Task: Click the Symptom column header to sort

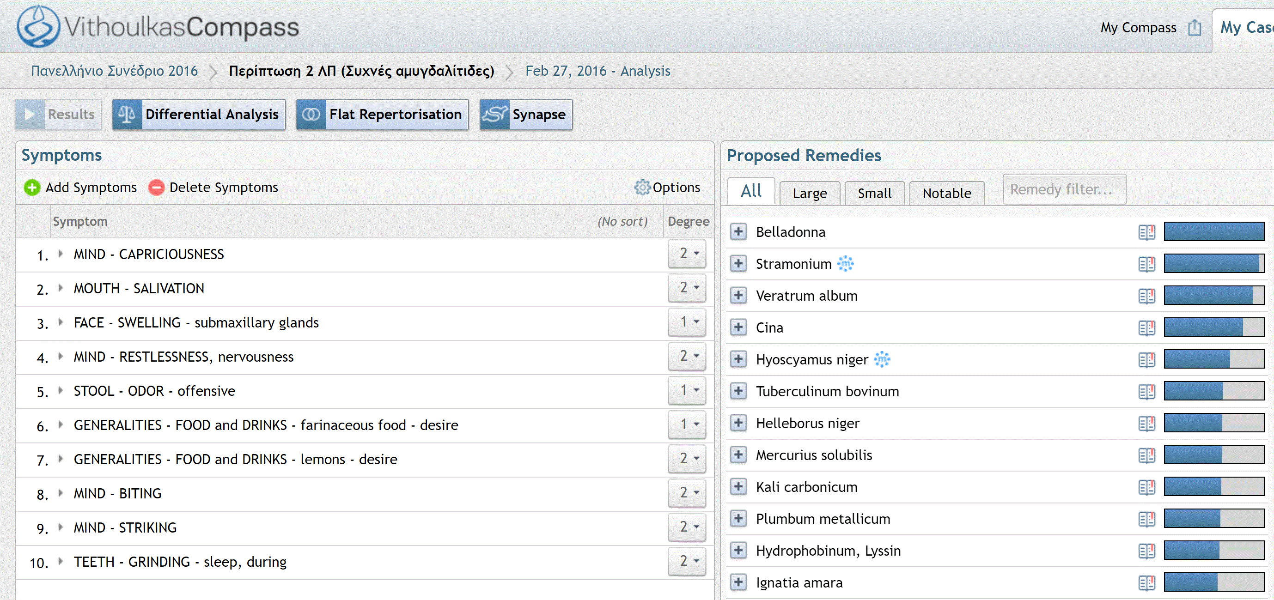Action: (357, 221)
